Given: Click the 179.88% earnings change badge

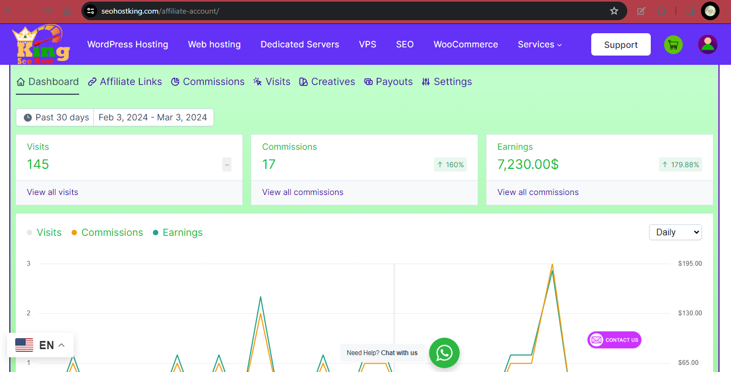Looking at the screenshot, I should tap(680, 164).
